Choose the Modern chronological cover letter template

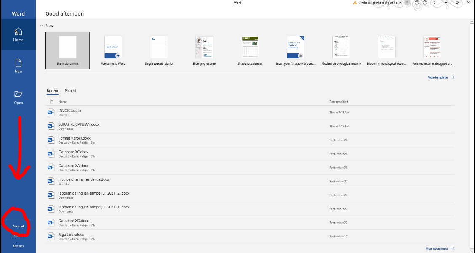[387, 50]
